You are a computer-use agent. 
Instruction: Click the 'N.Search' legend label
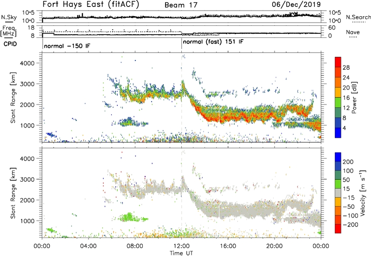[x=358, y=17]
